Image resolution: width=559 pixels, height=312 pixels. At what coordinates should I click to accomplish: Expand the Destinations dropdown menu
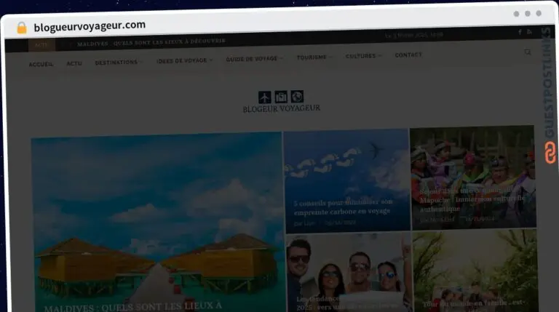(118, 63)
